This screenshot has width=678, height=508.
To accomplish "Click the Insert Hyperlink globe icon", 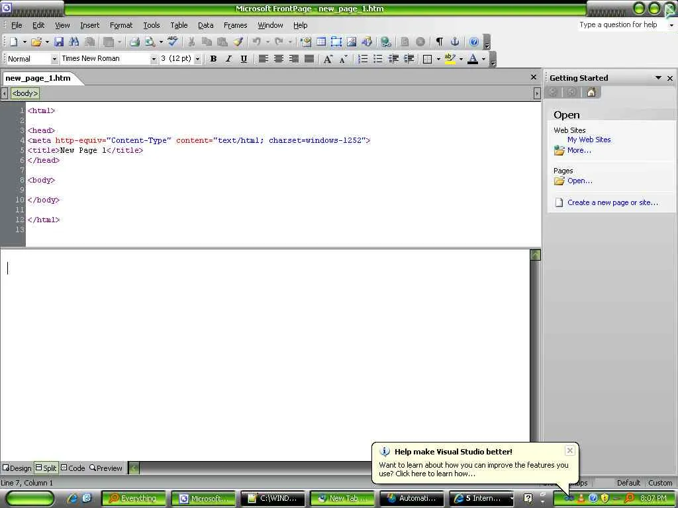I will coord(386,42).
